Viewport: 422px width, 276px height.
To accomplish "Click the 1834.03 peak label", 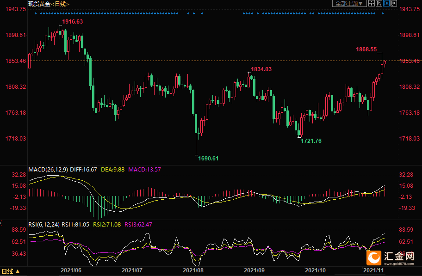I will coord(261,69).
